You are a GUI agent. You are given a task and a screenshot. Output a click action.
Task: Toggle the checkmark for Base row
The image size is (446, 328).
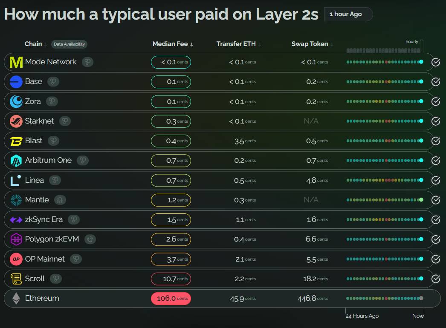436,82
